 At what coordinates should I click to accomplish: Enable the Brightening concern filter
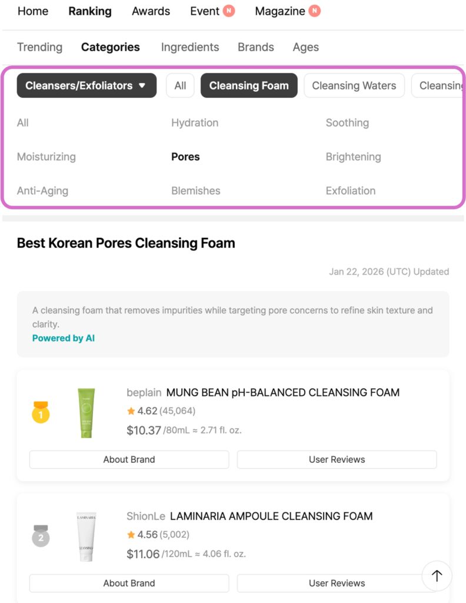[x=353, y=157]
